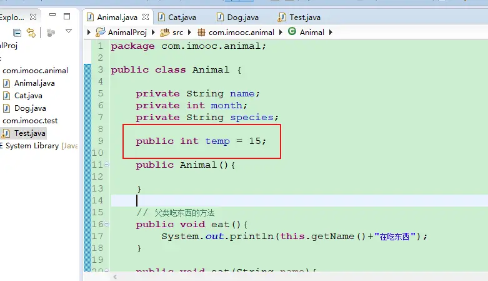Viewport: 488px width, 281px height.
Task: Click the 'species' field on line 7
Action: coord(251,118)
